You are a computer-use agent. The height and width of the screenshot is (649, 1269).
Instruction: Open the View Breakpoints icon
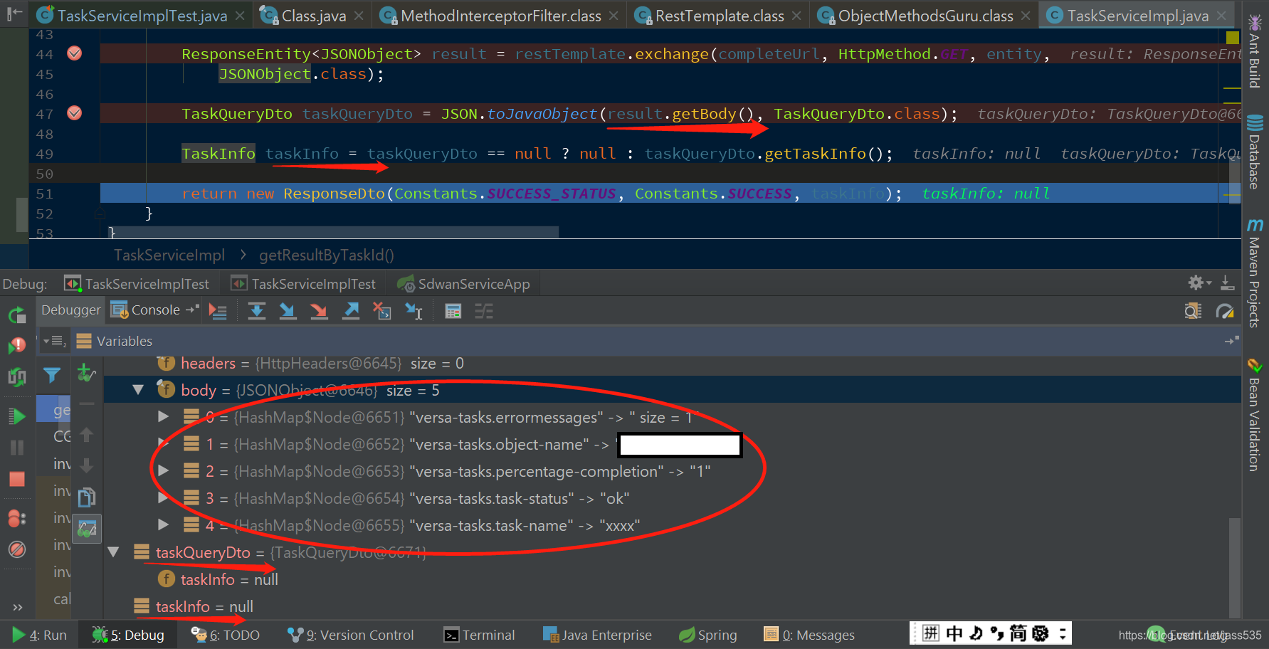click(17, 517)
